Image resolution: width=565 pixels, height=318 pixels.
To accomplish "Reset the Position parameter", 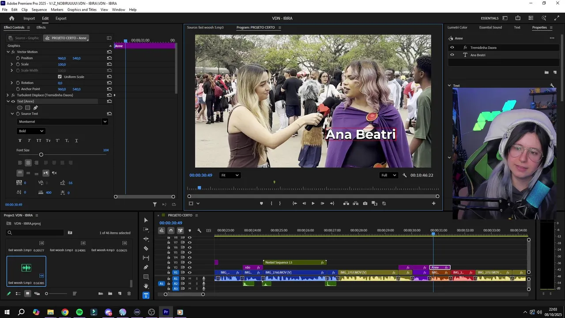I will coord(109,58).
